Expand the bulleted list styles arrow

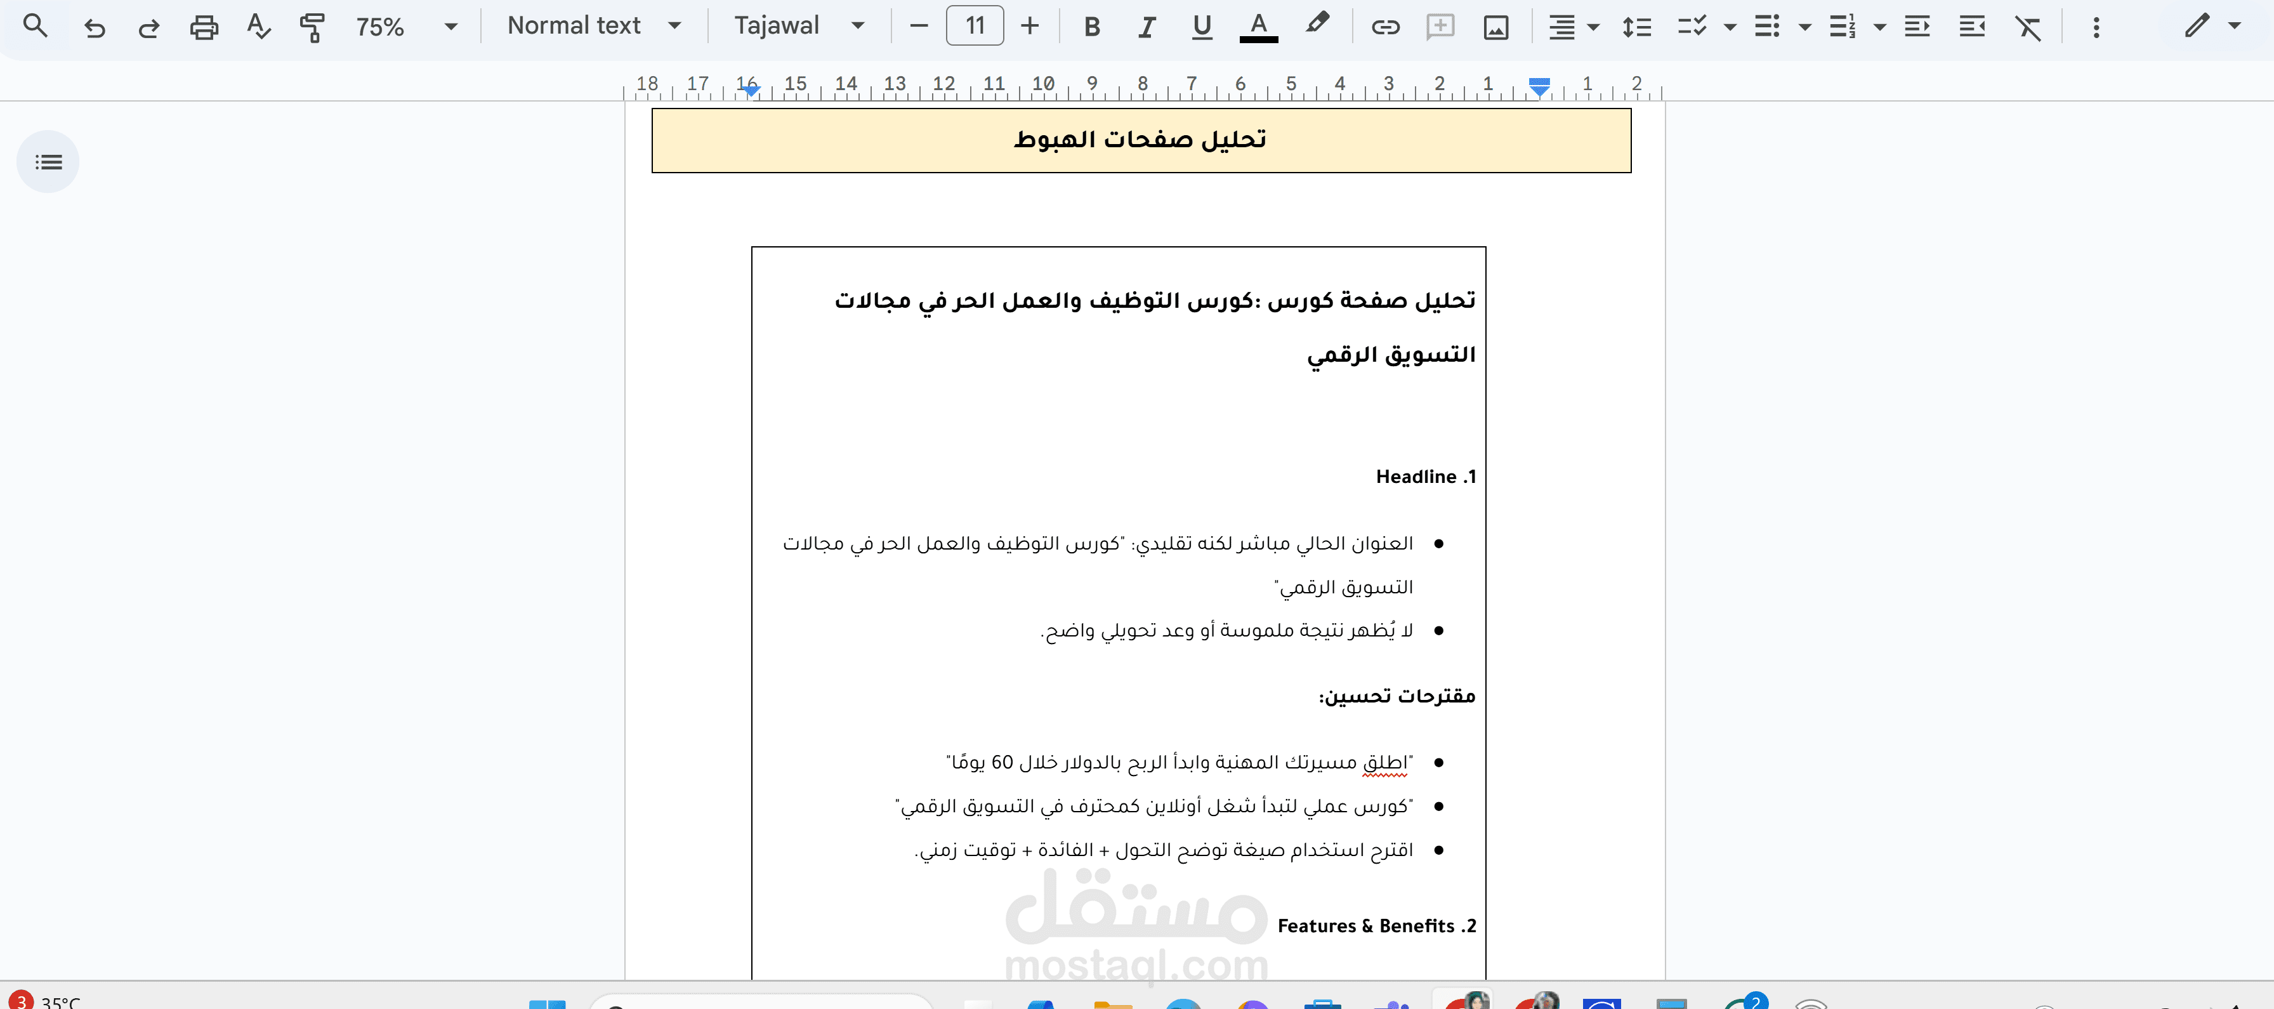(1805, 27)
